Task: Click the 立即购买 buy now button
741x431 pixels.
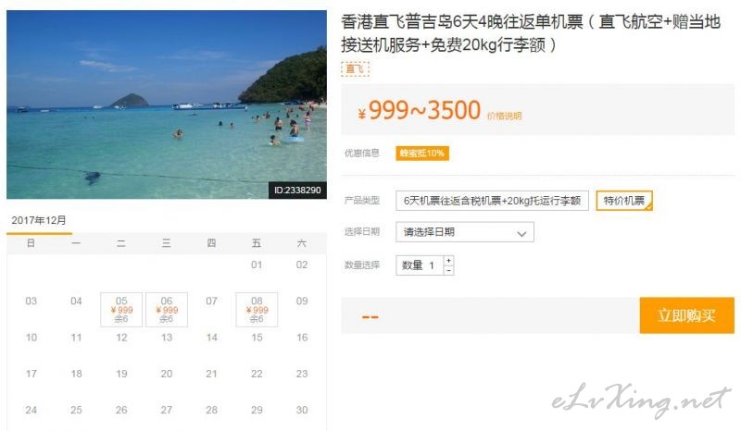Action: click(x=686, y=314)
